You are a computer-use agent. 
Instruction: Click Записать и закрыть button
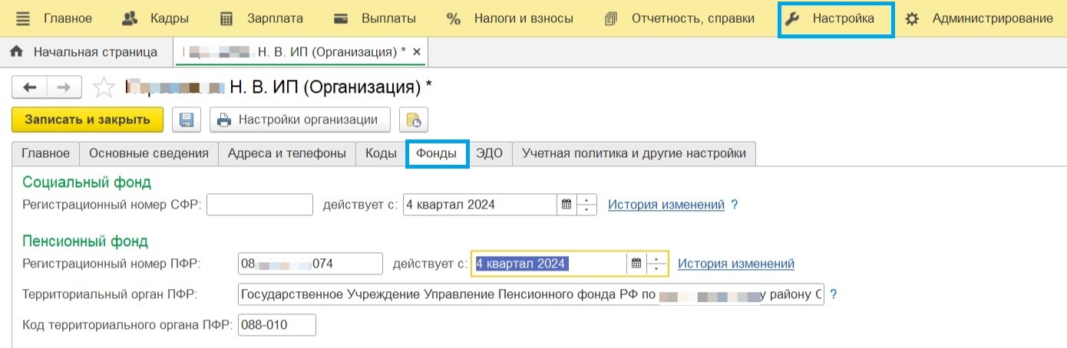pyautogui.click(x=88, y=120)
